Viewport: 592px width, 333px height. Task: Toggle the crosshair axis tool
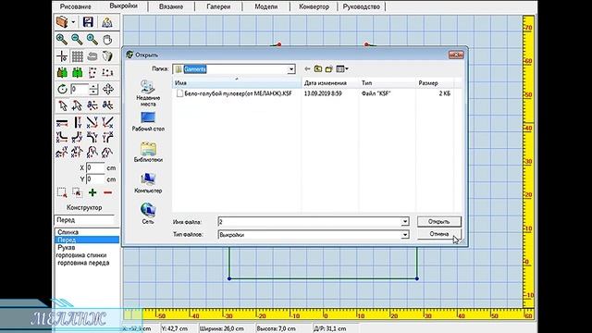(62, 56)
